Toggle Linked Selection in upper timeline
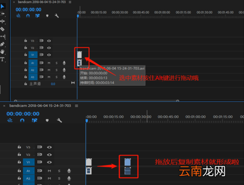Image resolution: width=244 pixels, height=185 pixels. pyautogui.click(x=37, y=16)
